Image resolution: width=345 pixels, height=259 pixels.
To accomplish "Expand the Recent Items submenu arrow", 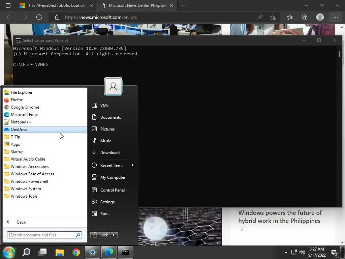I will click(132, 165).
